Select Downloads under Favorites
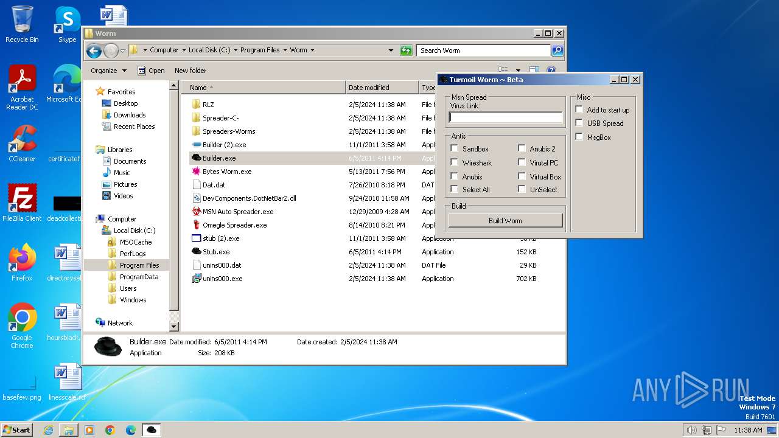This screenshot has width=779, height=438. tap(130, 115)
